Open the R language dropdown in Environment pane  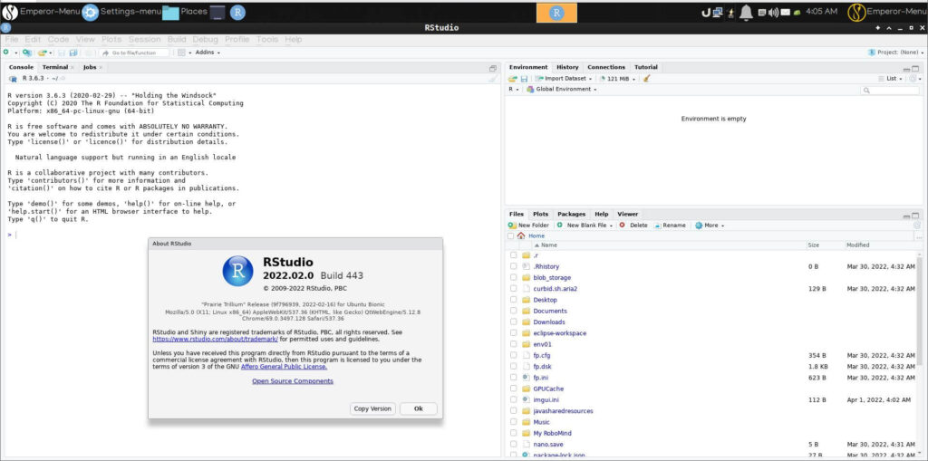514,90
